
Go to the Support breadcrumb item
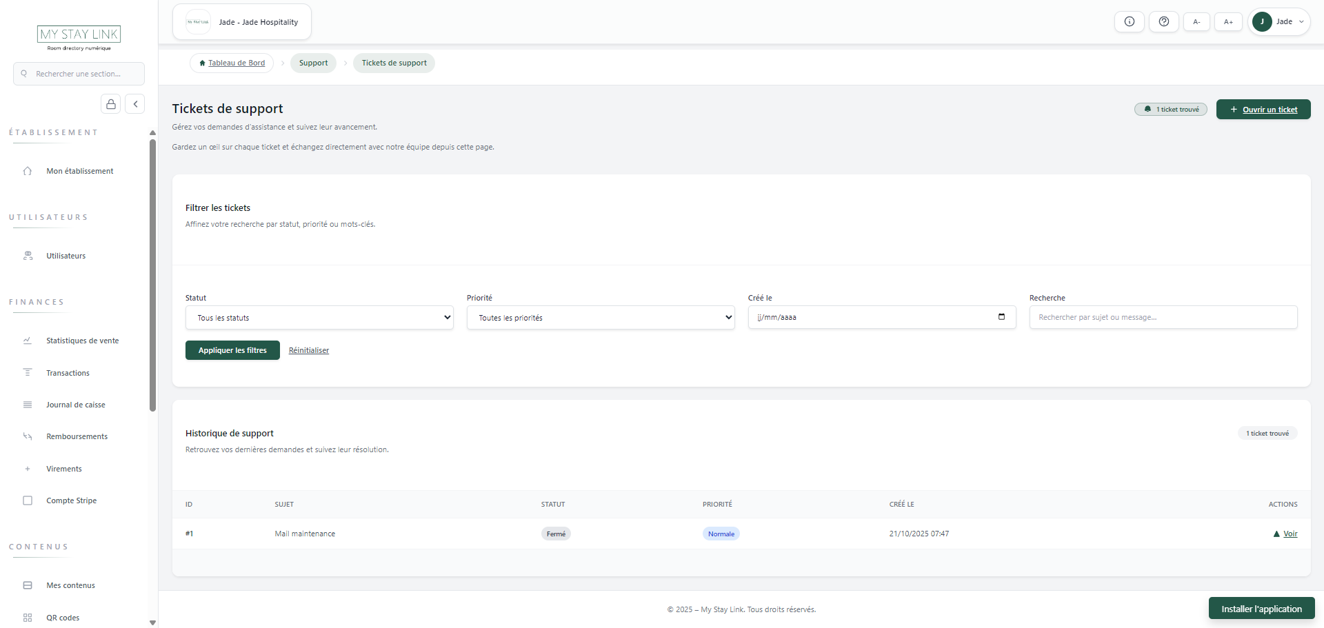point(313,63)
